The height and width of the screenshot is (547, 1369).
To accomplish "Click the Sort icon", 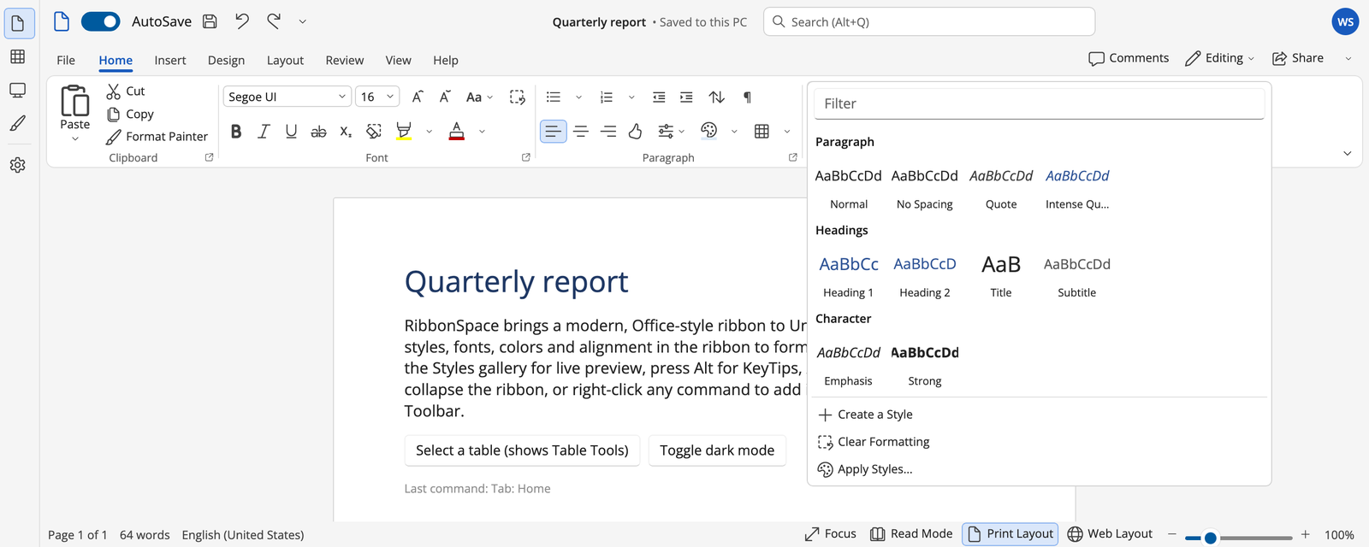I will coord(717,97).
